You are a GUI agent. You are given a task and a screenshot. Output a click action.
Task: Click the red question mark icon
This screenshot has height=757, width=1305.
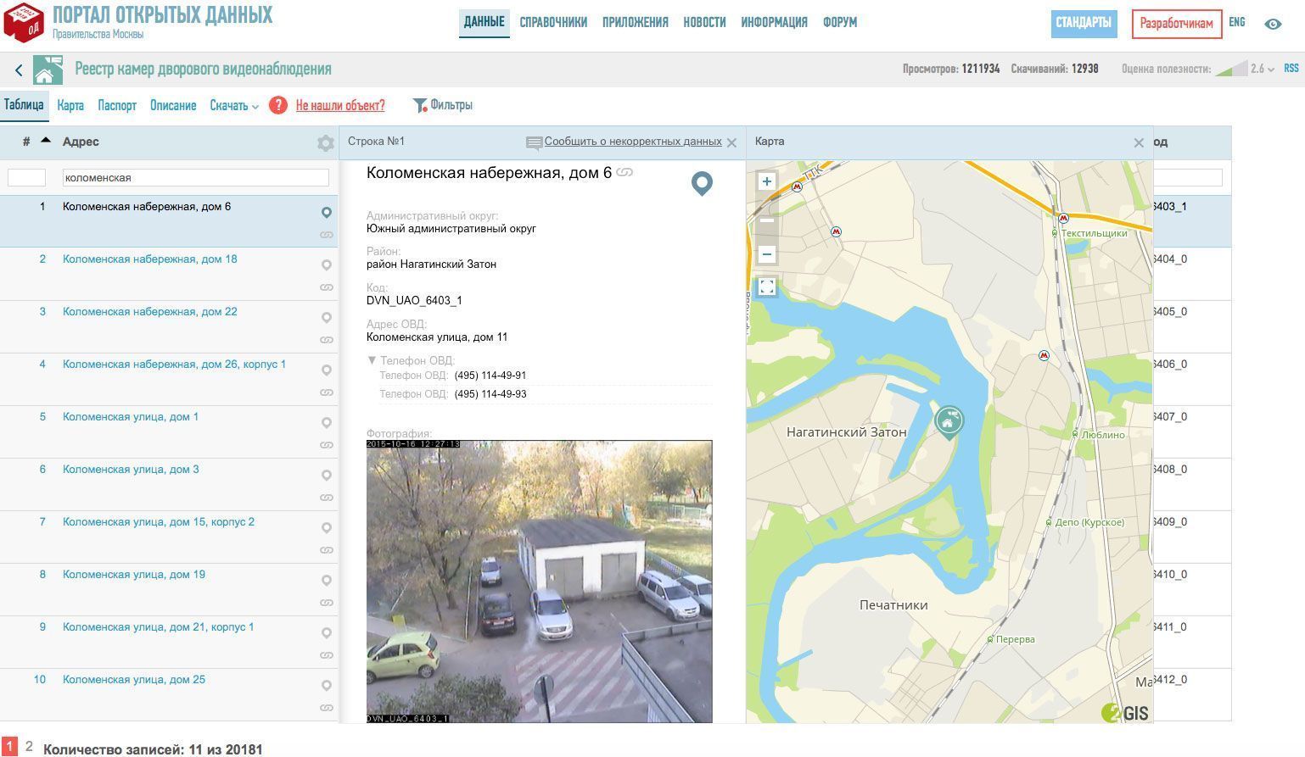point(278,105)
